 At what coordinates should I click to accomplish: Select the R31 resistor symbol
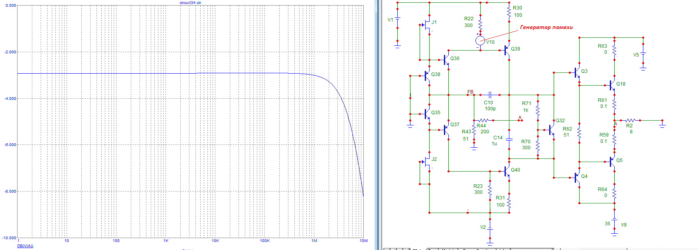[x=509, y=203]
